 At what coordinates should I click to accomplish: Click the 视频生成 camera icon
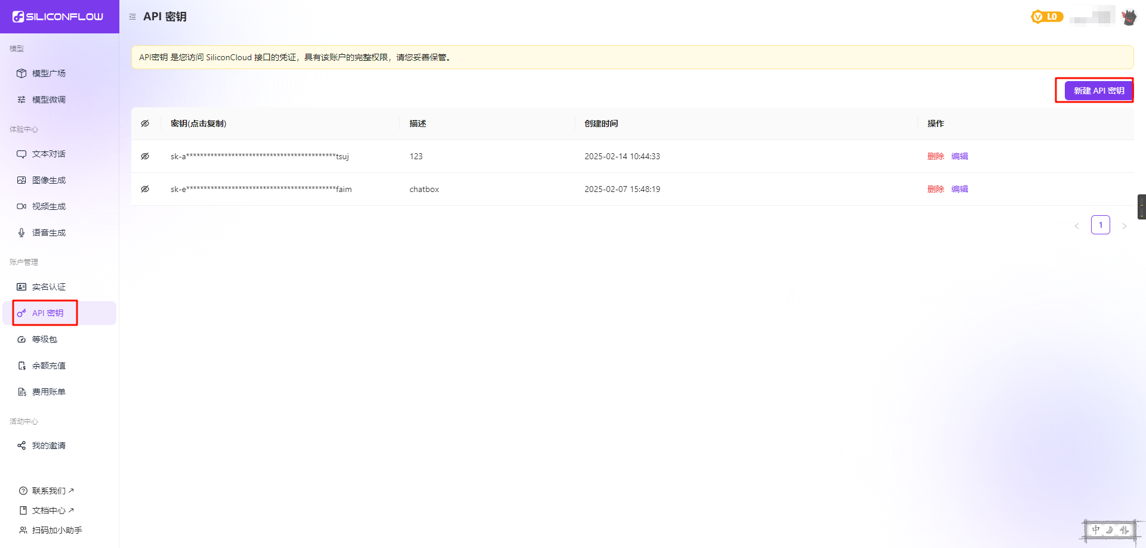tap(21, 206)
